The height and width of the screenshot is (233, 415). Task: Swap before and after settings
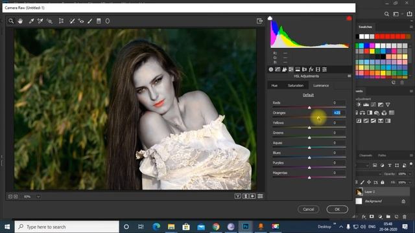point(246,196)
